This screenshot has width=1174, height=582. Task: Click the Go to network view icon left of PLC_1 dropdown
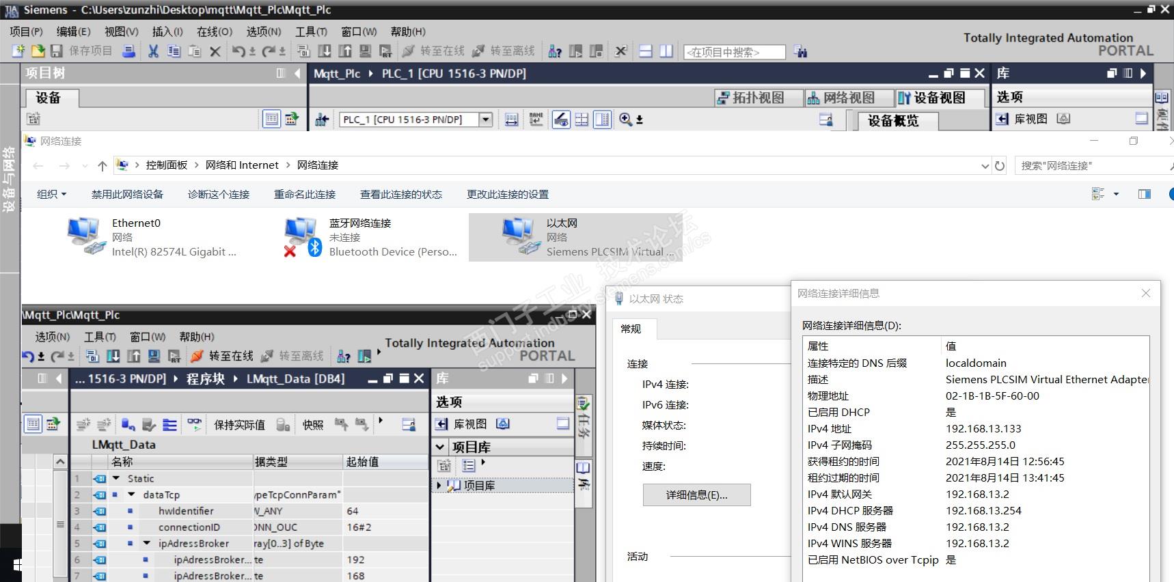322,120
